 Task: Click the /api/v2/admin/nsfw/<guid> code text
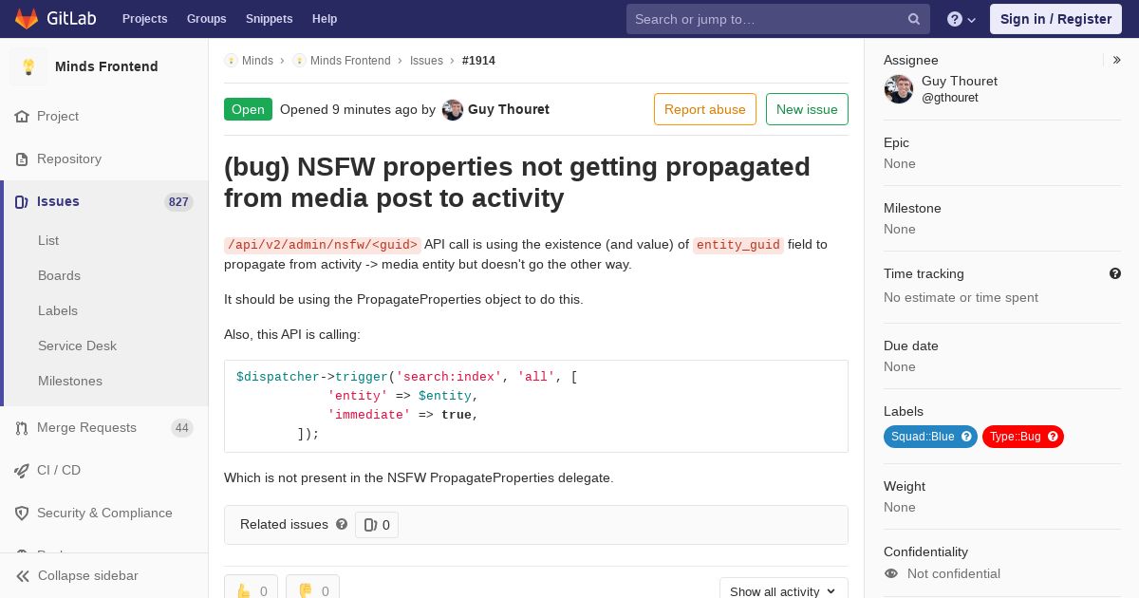[x=323, y=245]
